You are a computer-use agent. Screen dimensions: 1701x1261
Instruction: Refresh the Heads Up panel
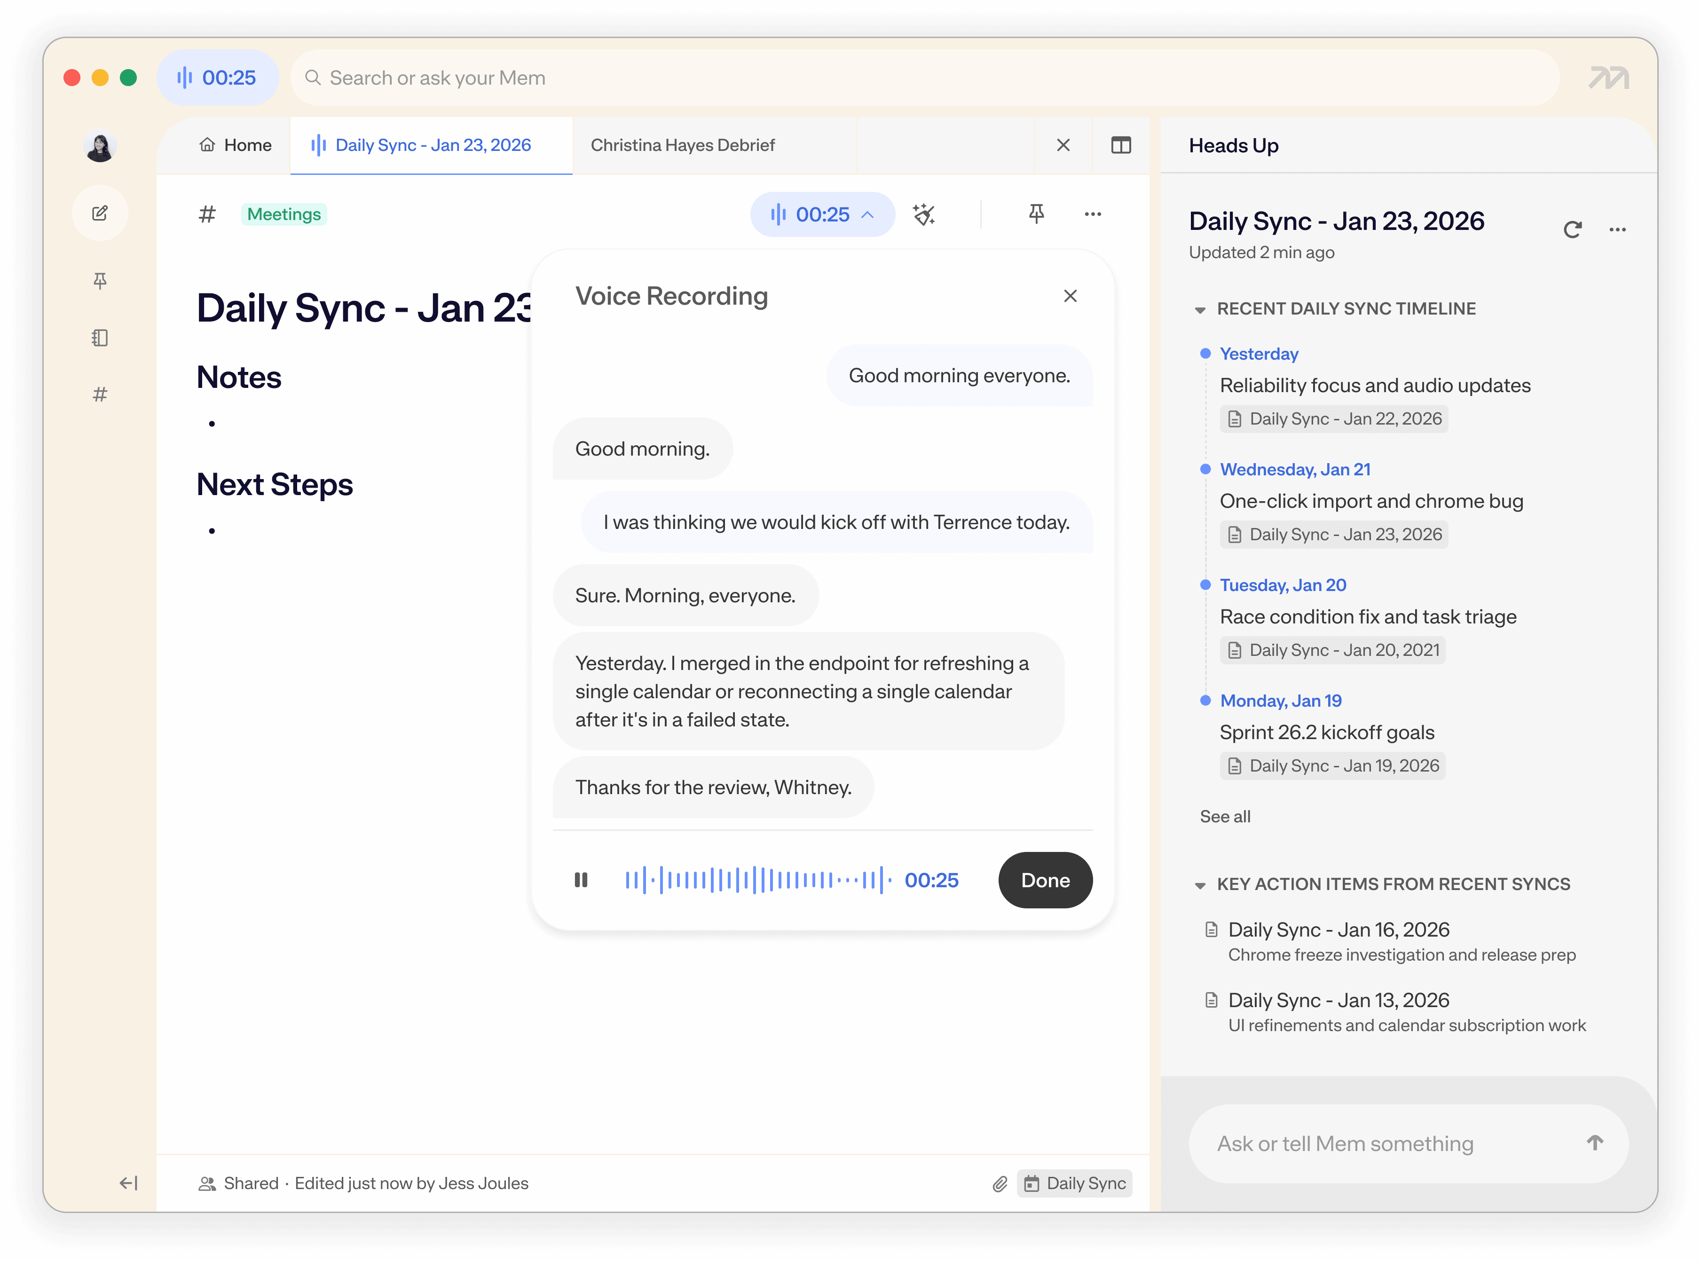click(1572, 230)
